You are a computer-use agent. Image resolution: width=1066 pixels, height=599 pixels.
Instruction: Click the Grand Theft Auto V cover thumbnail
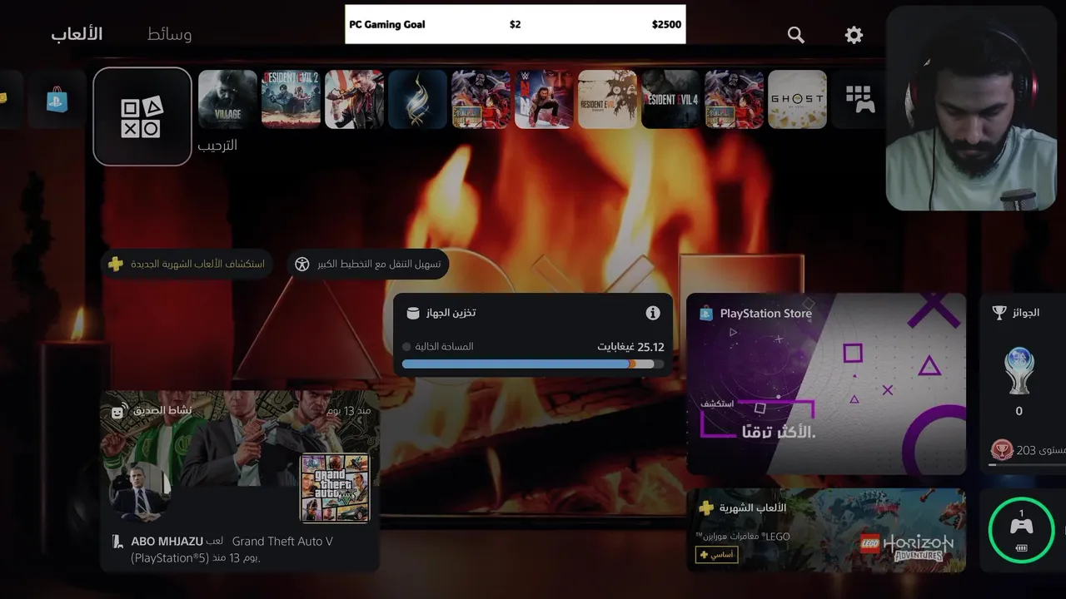[x=335, y=488]
